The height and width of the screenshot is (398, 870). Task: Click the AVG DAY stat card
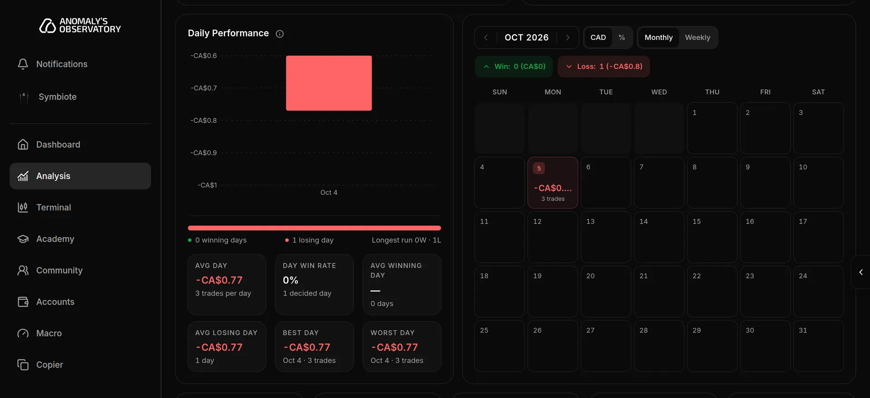pyautogui.click(x=227, y=285)
